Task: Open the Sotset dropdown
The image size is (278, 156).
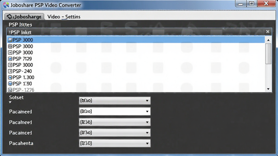Action: (115, 101)
